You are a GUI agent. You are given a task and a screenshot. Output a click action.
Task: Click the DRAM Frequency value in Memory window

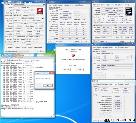pos(117,97)
